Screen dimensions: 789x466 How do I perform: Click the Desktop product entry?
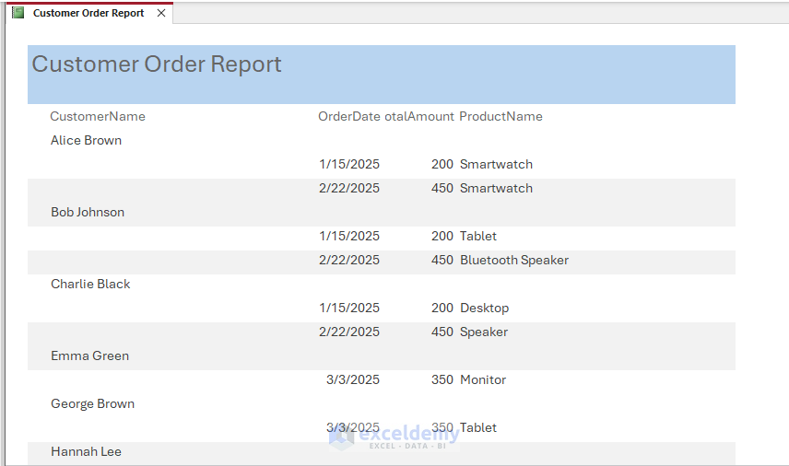(x=484, y=308)
